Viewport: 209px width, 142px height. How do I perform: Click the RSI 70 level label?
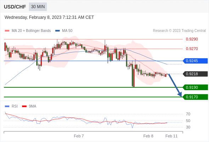[x=188, y=114]
